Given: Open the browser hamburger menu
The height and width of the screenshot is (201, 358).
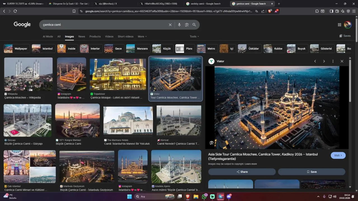Looking at the screenshot, I should [x=354, y=11].
